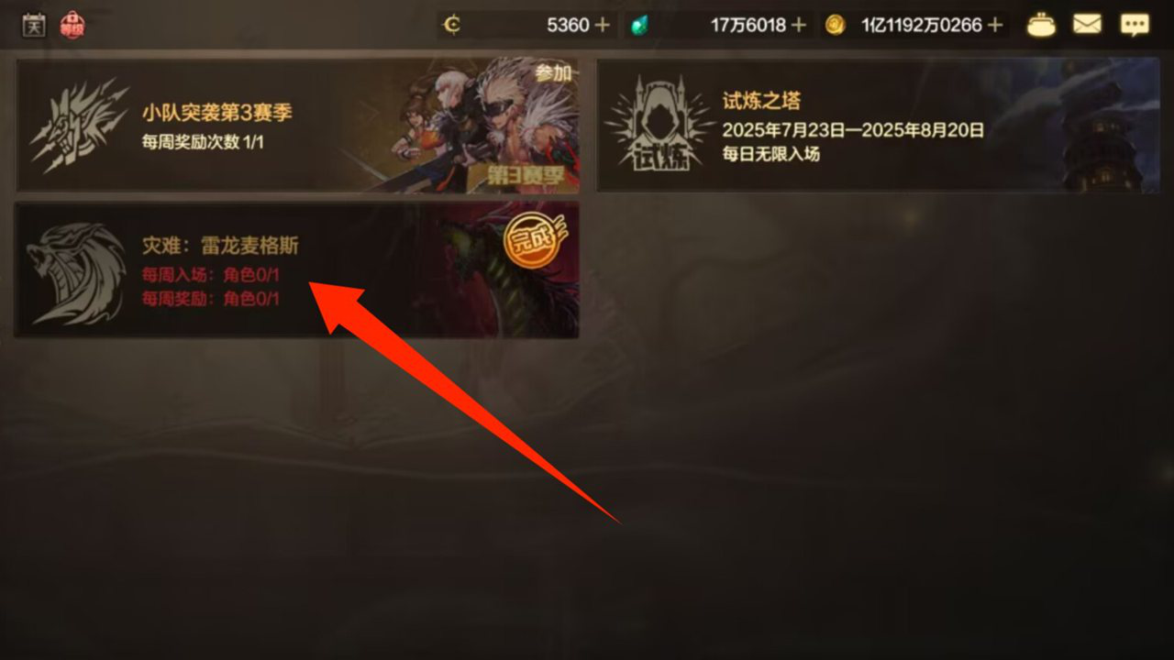Click the 第3赛季 season banner label
This screenshot has width=1174, height=660.
click(522, 176)
